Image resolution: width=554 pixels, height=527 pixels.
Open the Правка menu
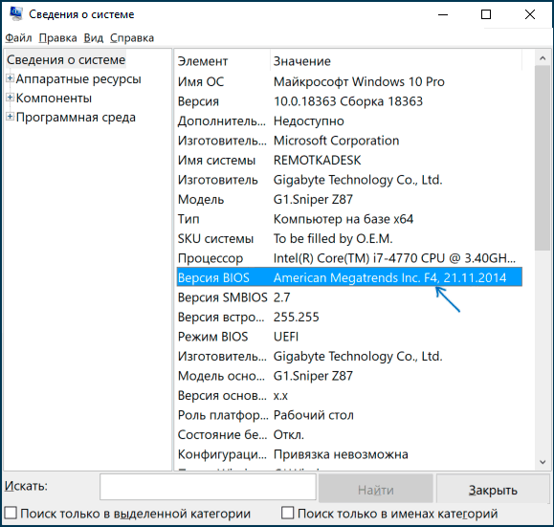pos(58,38)
